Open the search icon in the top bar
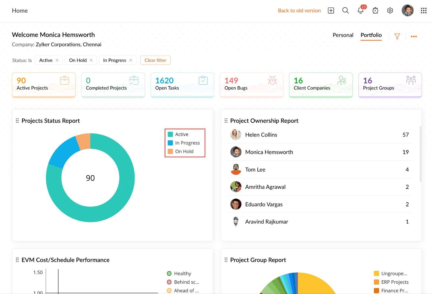The image size is (432, 294). 345,11
